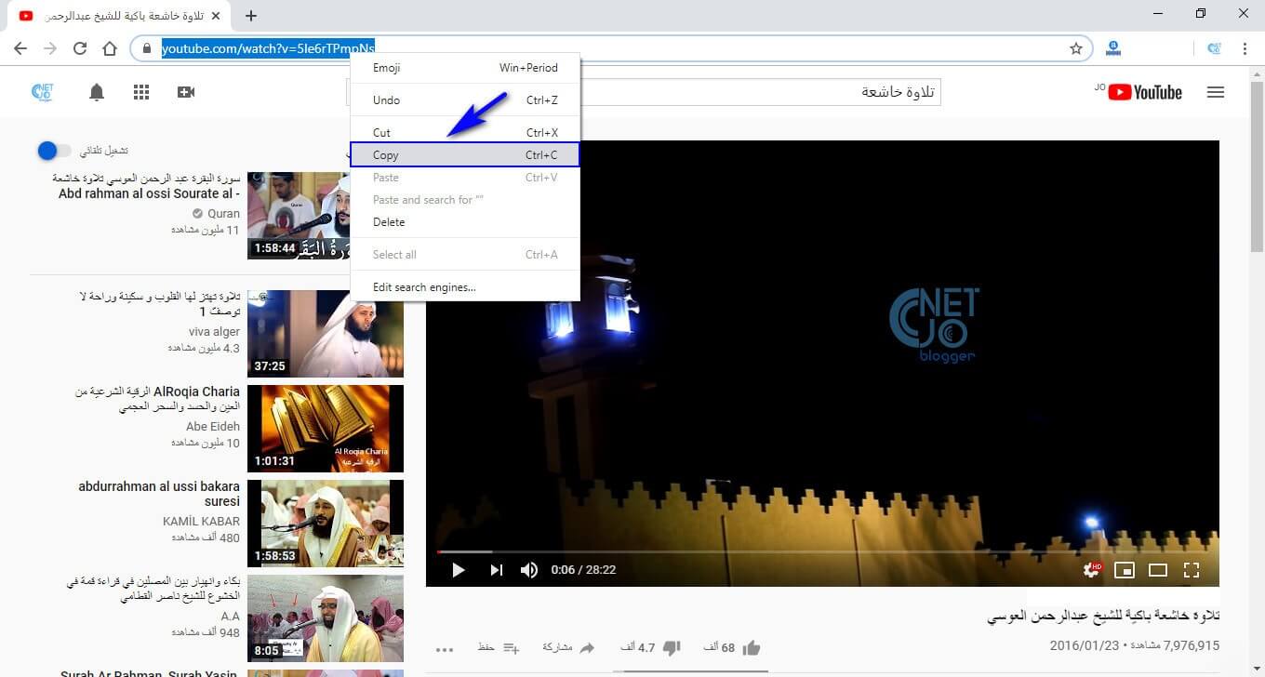1265x677 pixels.
Task: Reload the page with the refresh icon
Action: point(80,48)
